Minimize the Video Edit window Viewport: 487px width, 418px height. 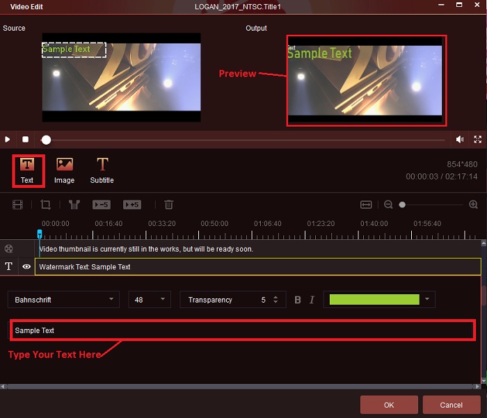(441, 5)
